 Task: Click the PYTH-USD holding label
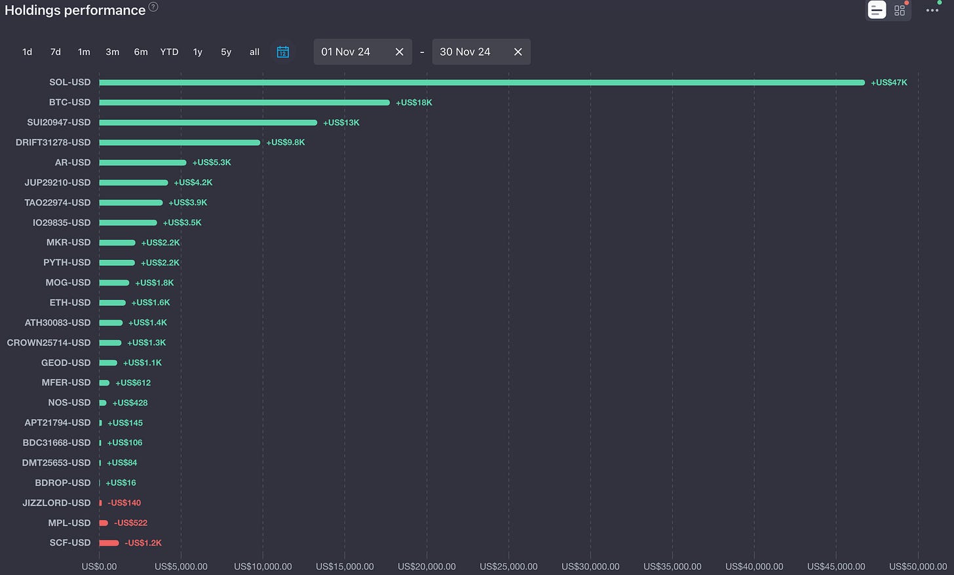click(x=67, y=263)
